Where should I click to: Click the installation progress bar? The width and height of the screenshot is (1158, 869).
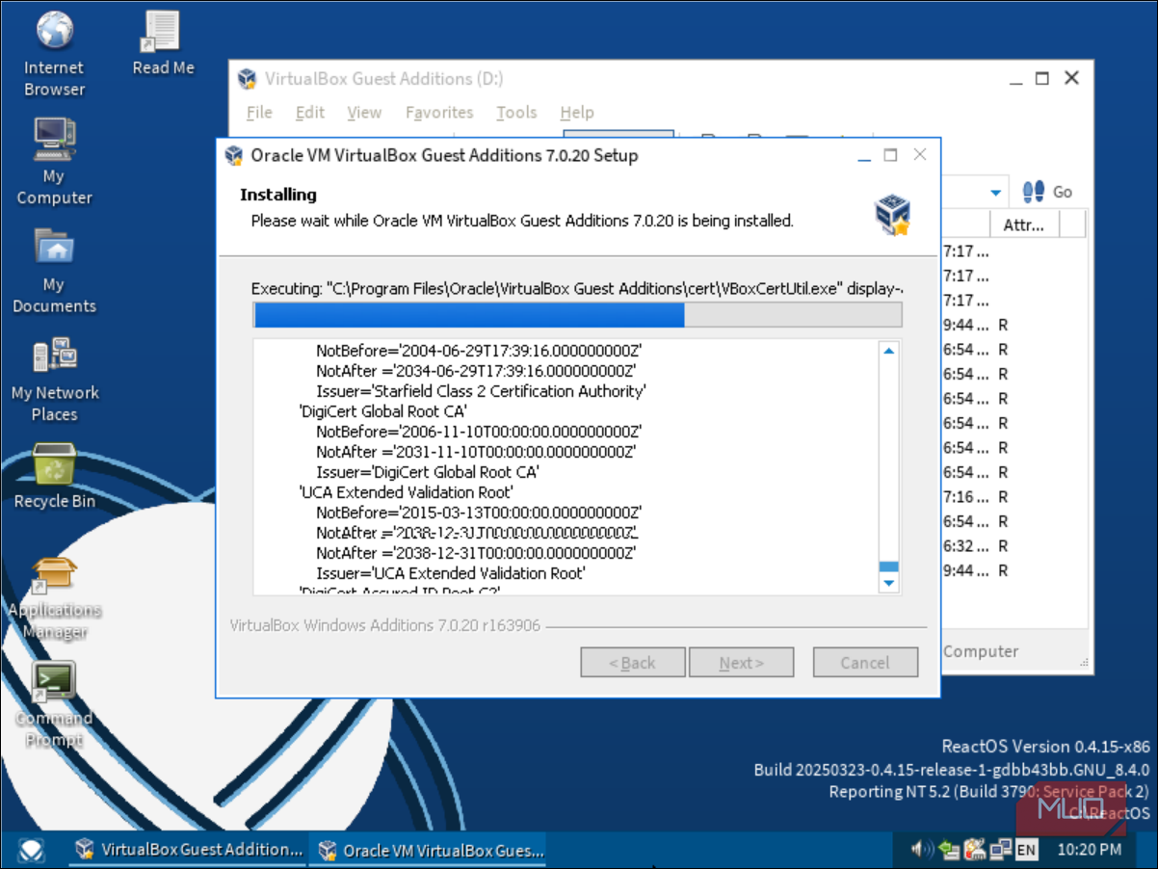pyautogui.click(x=577, y=315)
